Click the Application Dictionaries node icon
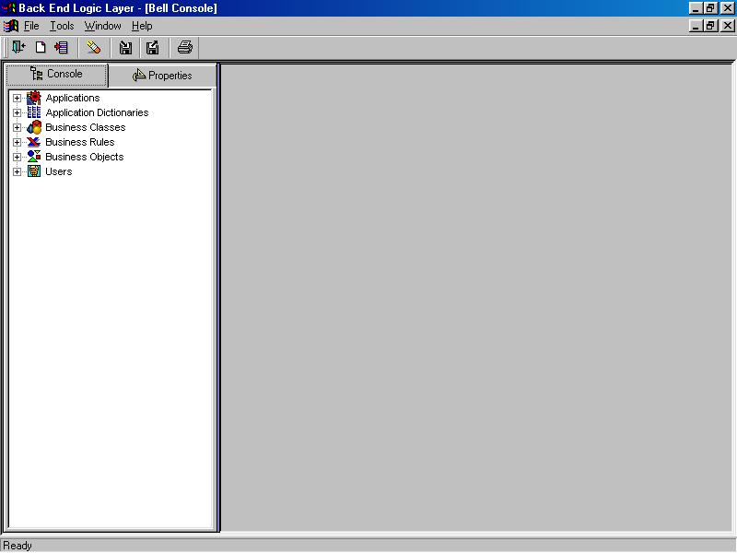This screenshot has width=737, height=553. 34,112
